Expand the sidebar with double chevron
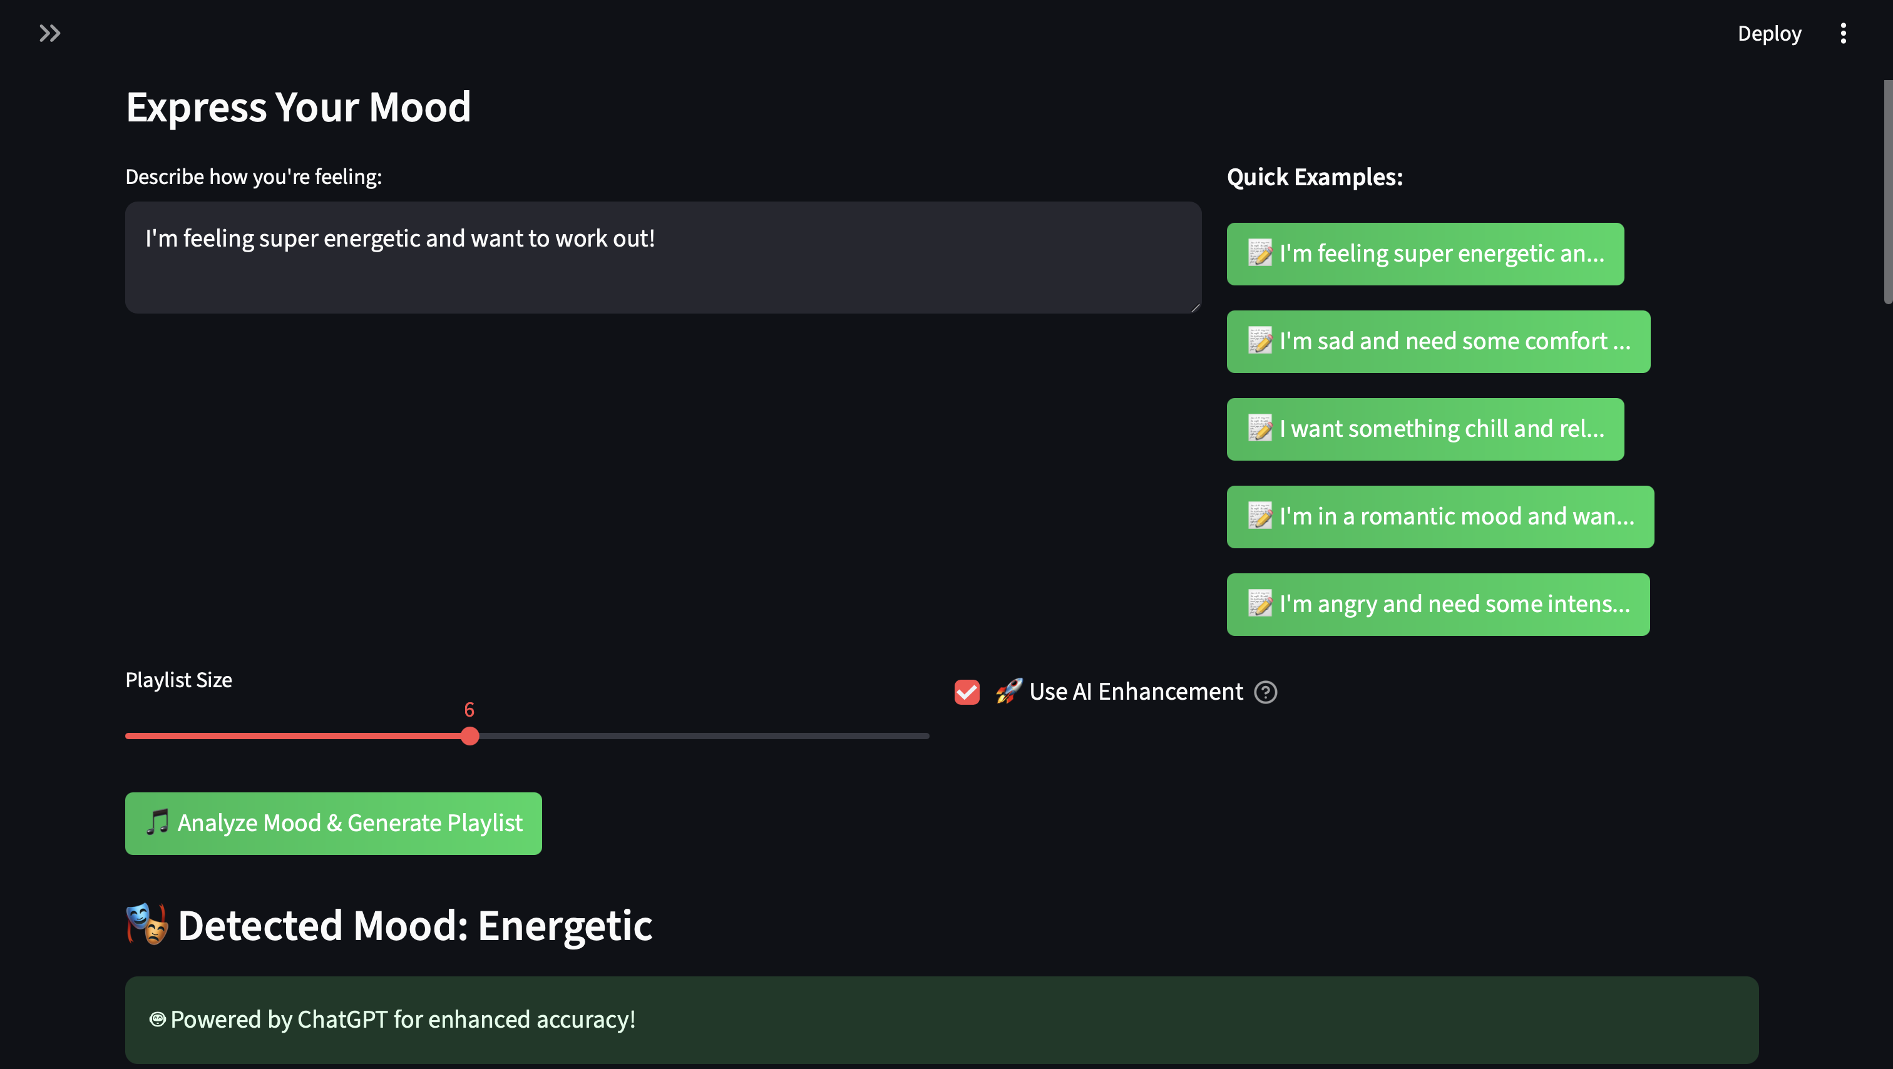The image size is (1893, 1069). [x=49, y=33]
